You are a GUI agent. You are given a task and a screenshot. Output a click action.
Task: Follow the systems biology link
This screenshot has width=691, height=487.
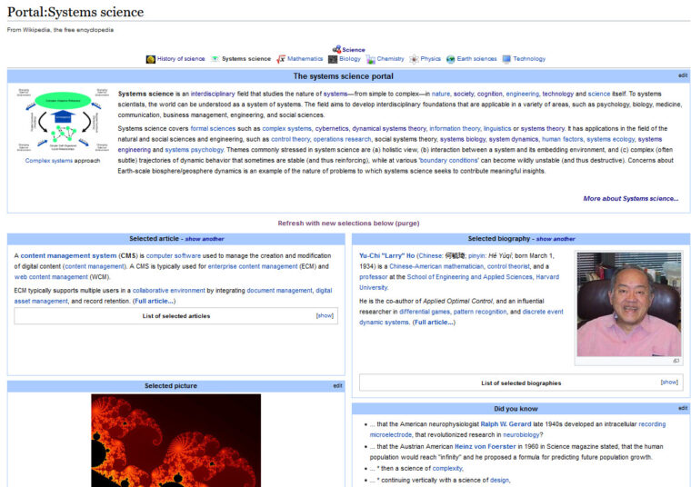pos(463,139)
